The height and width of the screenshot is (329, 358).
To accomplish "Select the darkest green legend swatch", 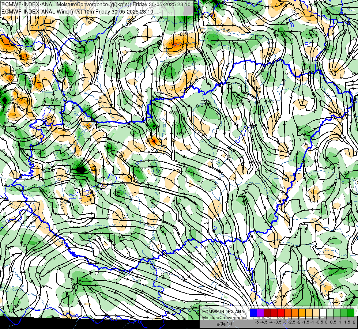I will pyautogui.click(x=350, y=313).
